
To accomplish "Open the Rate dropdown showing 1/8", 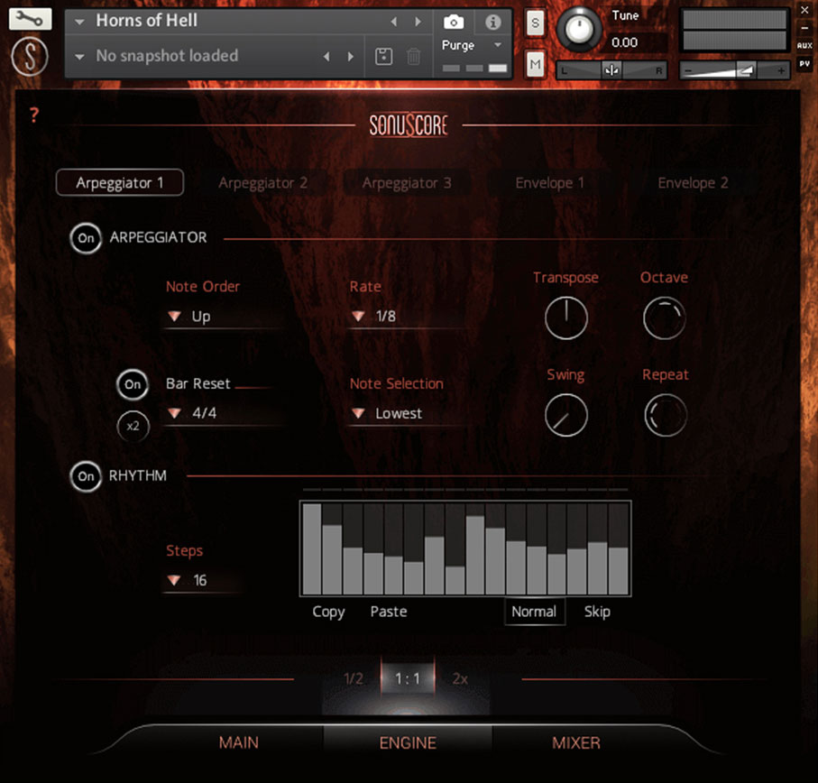I will [x=407, y=316].
